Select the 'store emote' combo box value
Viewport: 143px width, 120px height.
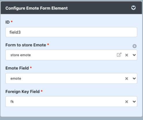click(20, 55)
